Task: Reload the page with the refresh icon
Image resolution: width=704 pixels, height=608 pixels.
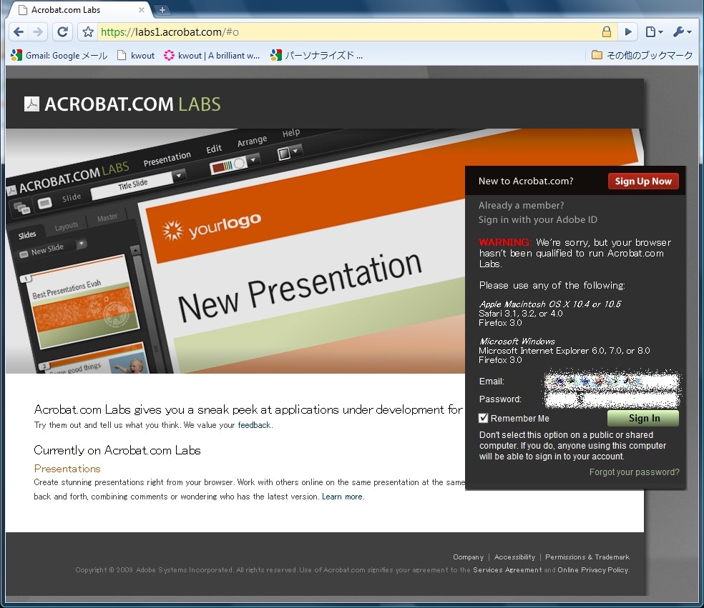Action: point(63,32)
